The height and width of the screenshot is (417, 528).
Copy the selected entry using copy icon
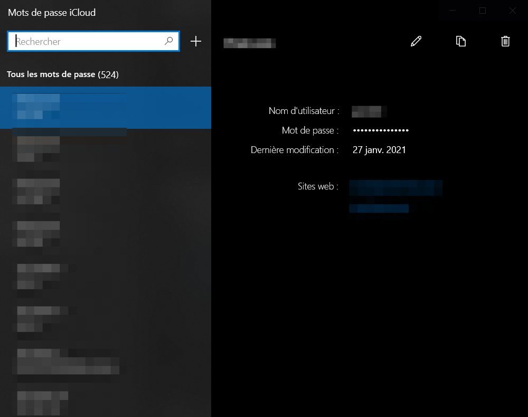click(461, 41)
